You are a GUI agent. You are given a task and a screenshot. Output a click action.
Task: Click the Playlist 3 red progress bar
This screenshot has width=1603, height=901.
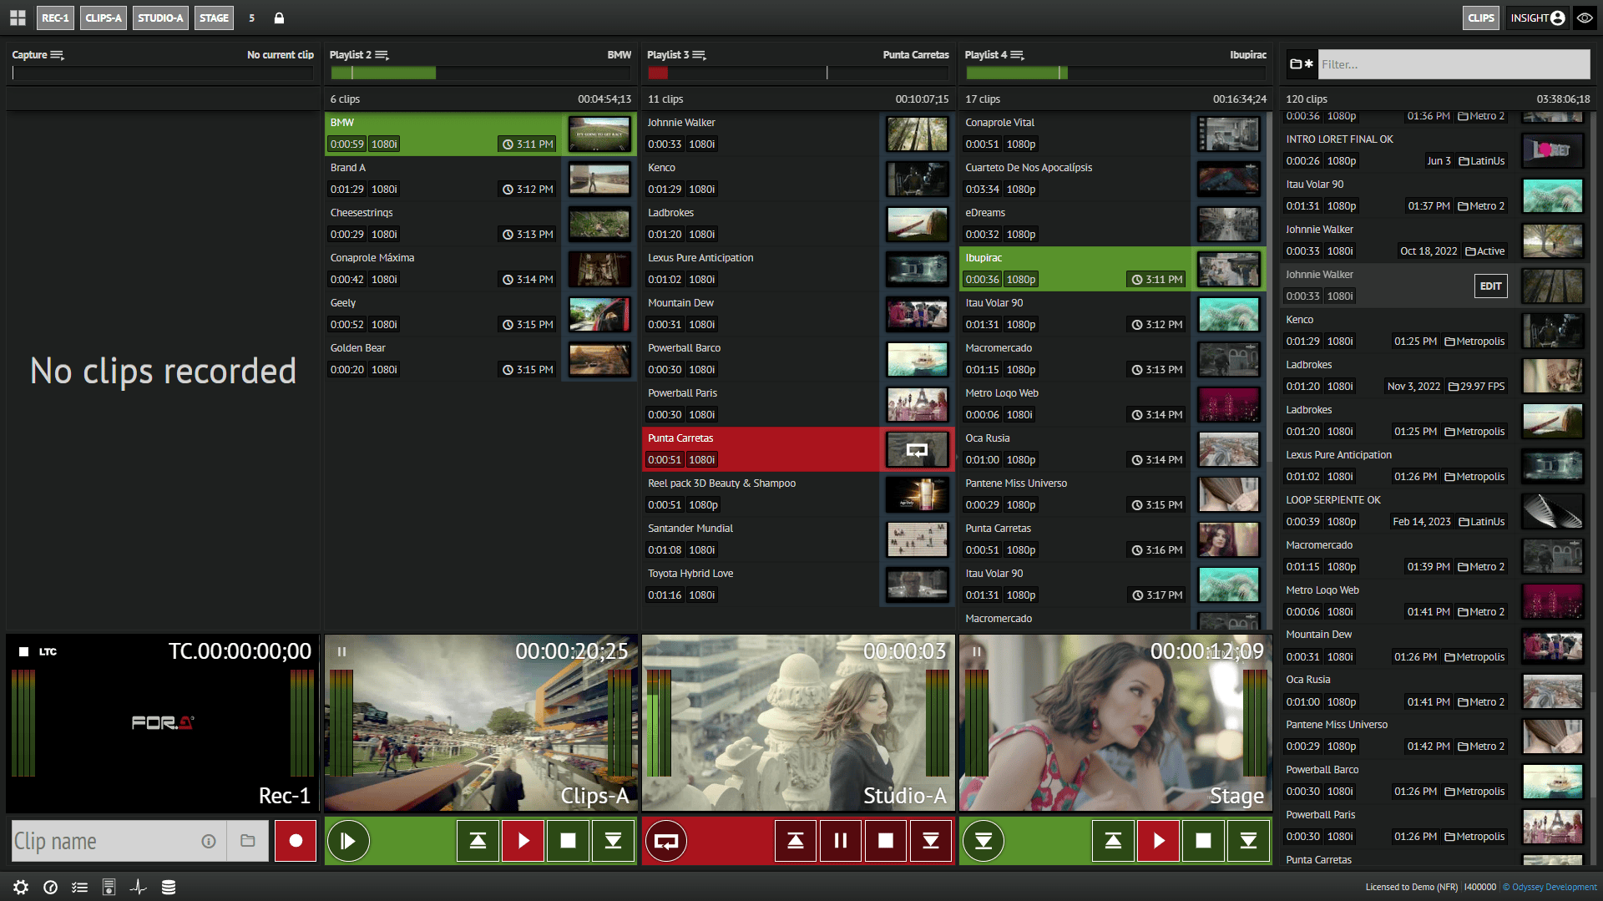pos(658,73)
